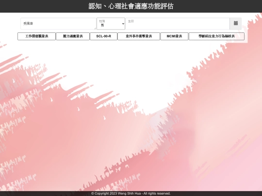Click the 認知、心理社會適應功能評估 page title
262x196 pixels.
(131, 6)
